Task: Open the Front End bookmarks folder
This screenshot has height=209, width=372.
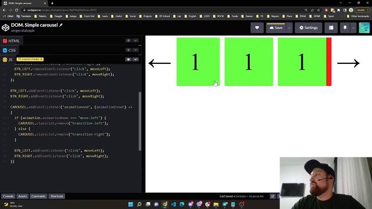Action: pyautogui.click(x=87, y=16)
